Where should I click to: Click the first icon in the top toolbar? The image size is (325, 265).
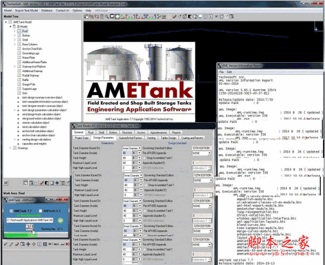tap(86, 17)
